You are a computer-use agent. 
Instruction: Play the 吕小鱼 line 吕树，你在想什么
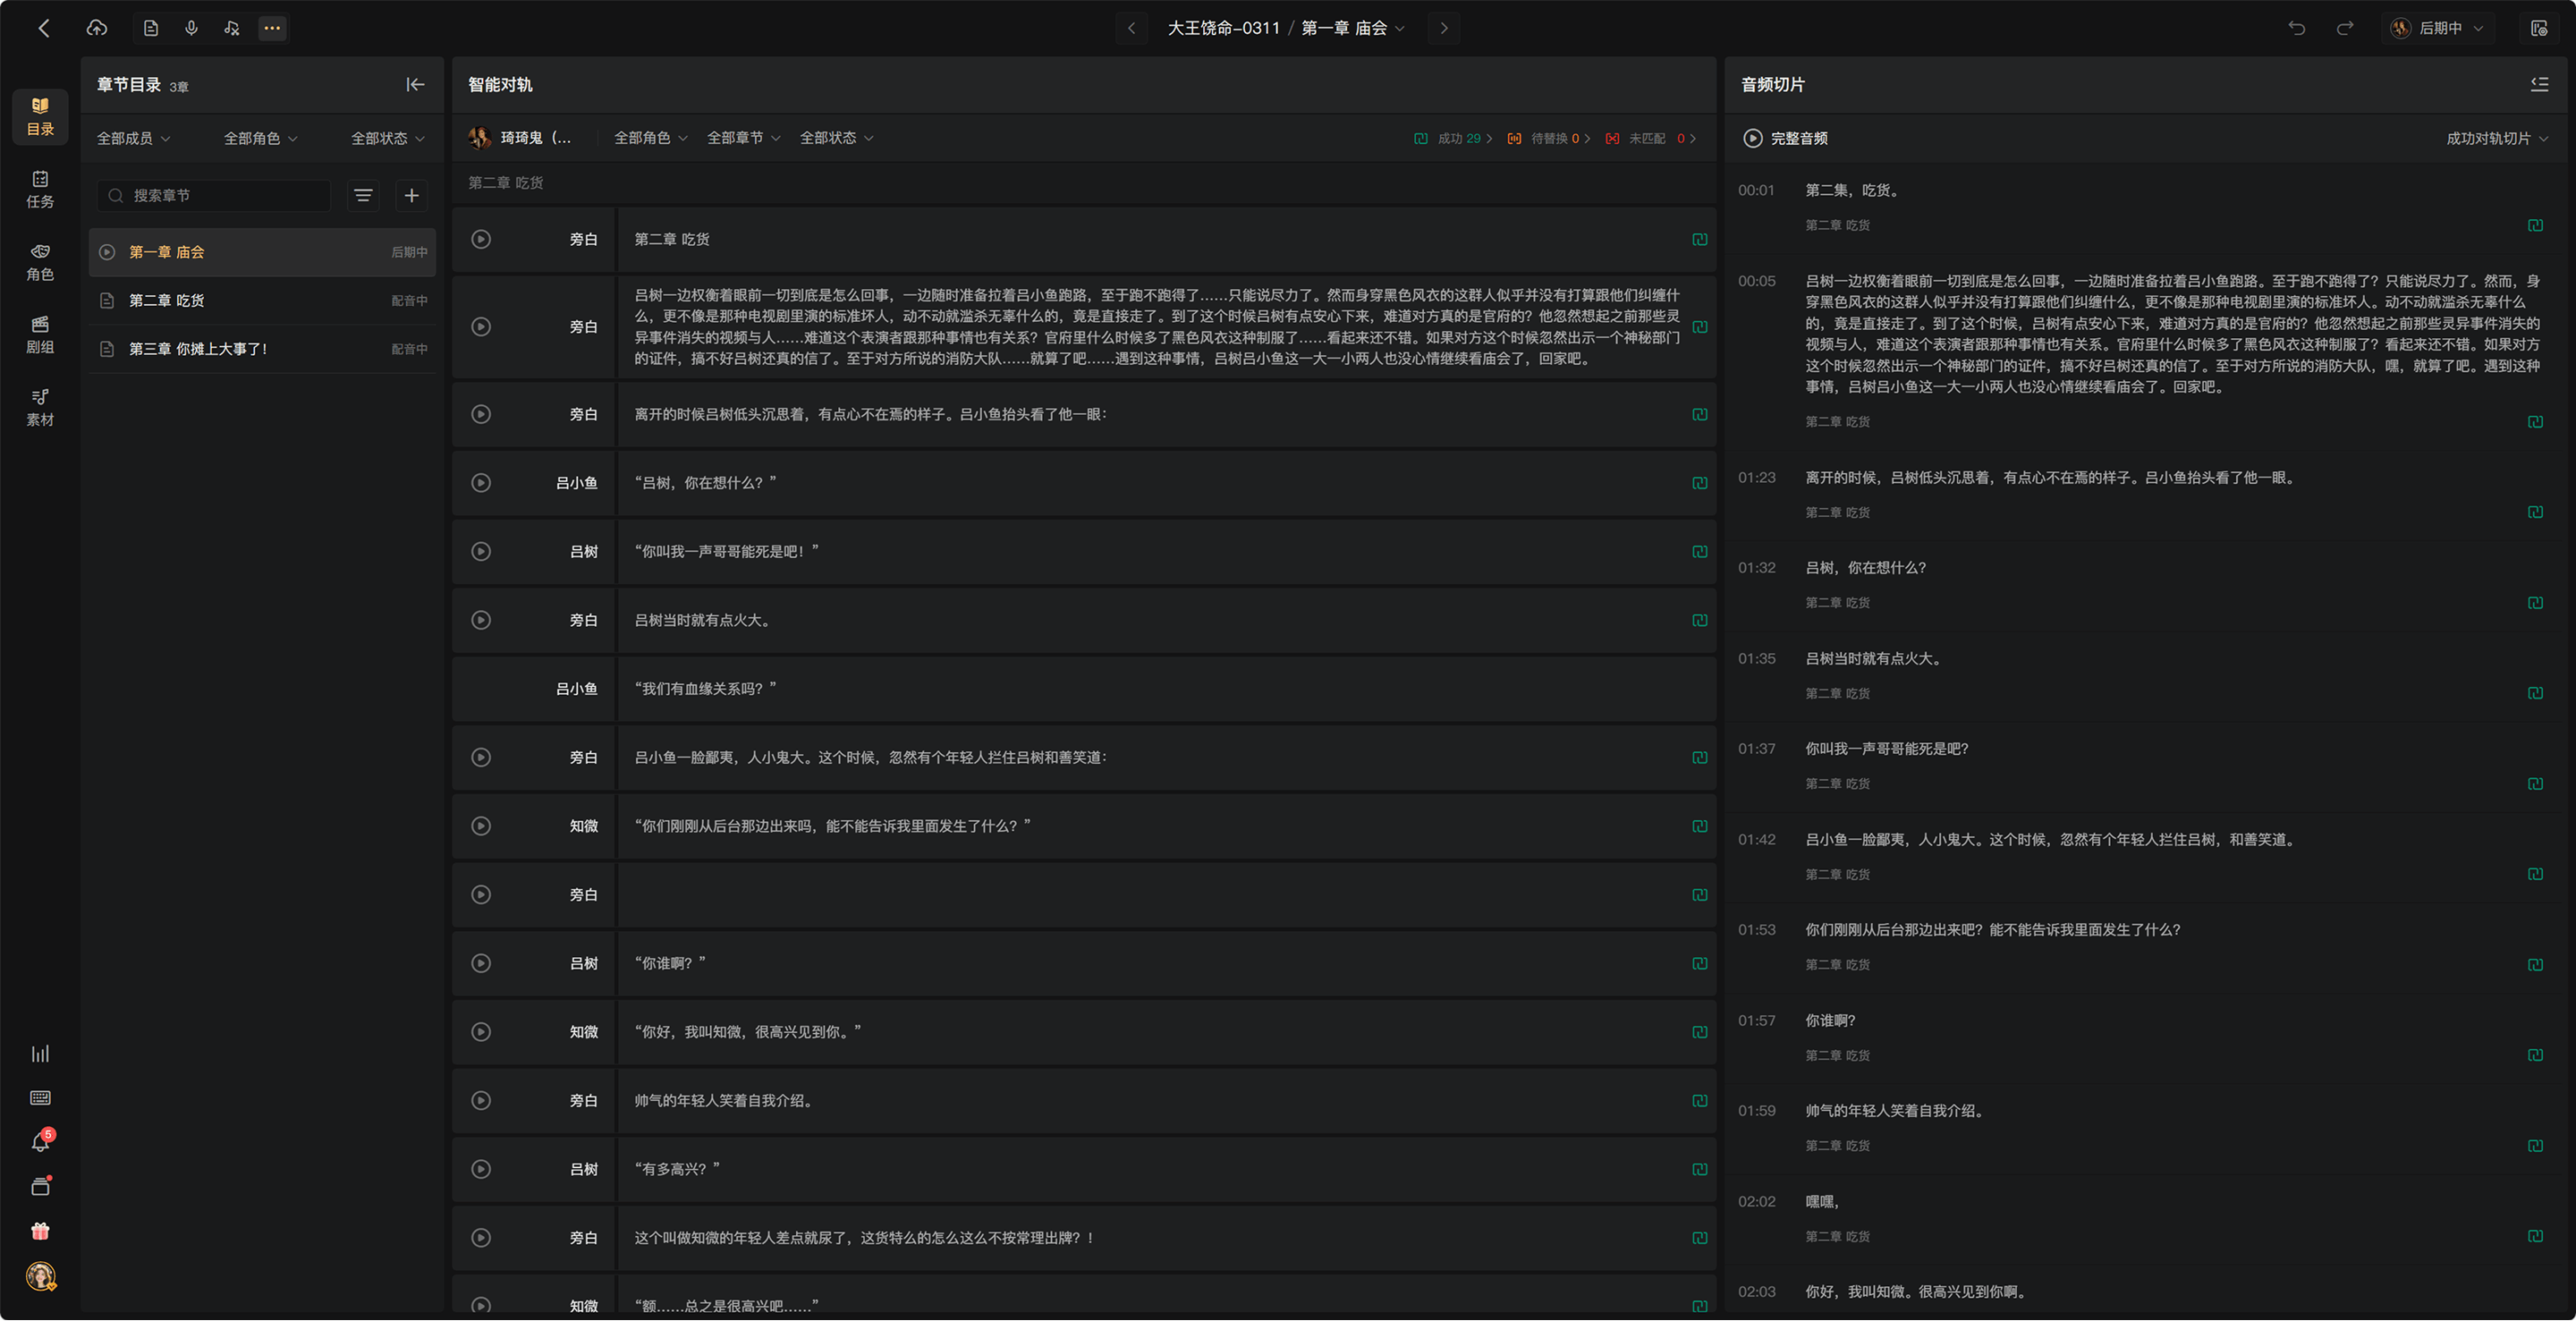click(481, 483)
